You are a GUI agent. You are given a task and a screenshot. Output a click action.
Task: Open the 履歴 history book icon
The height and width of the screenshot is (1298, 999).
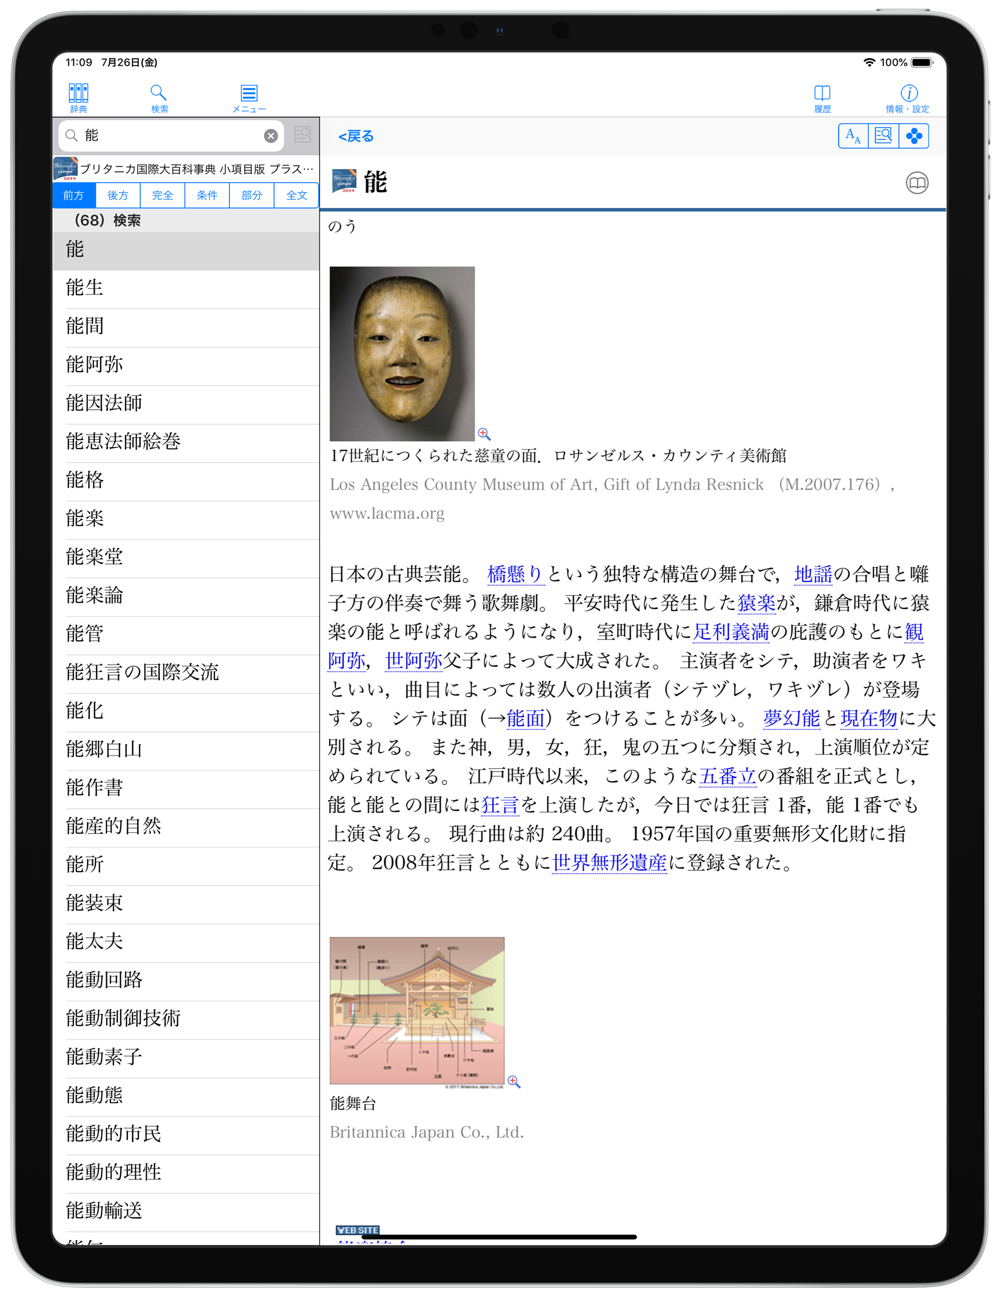point(822,97)
